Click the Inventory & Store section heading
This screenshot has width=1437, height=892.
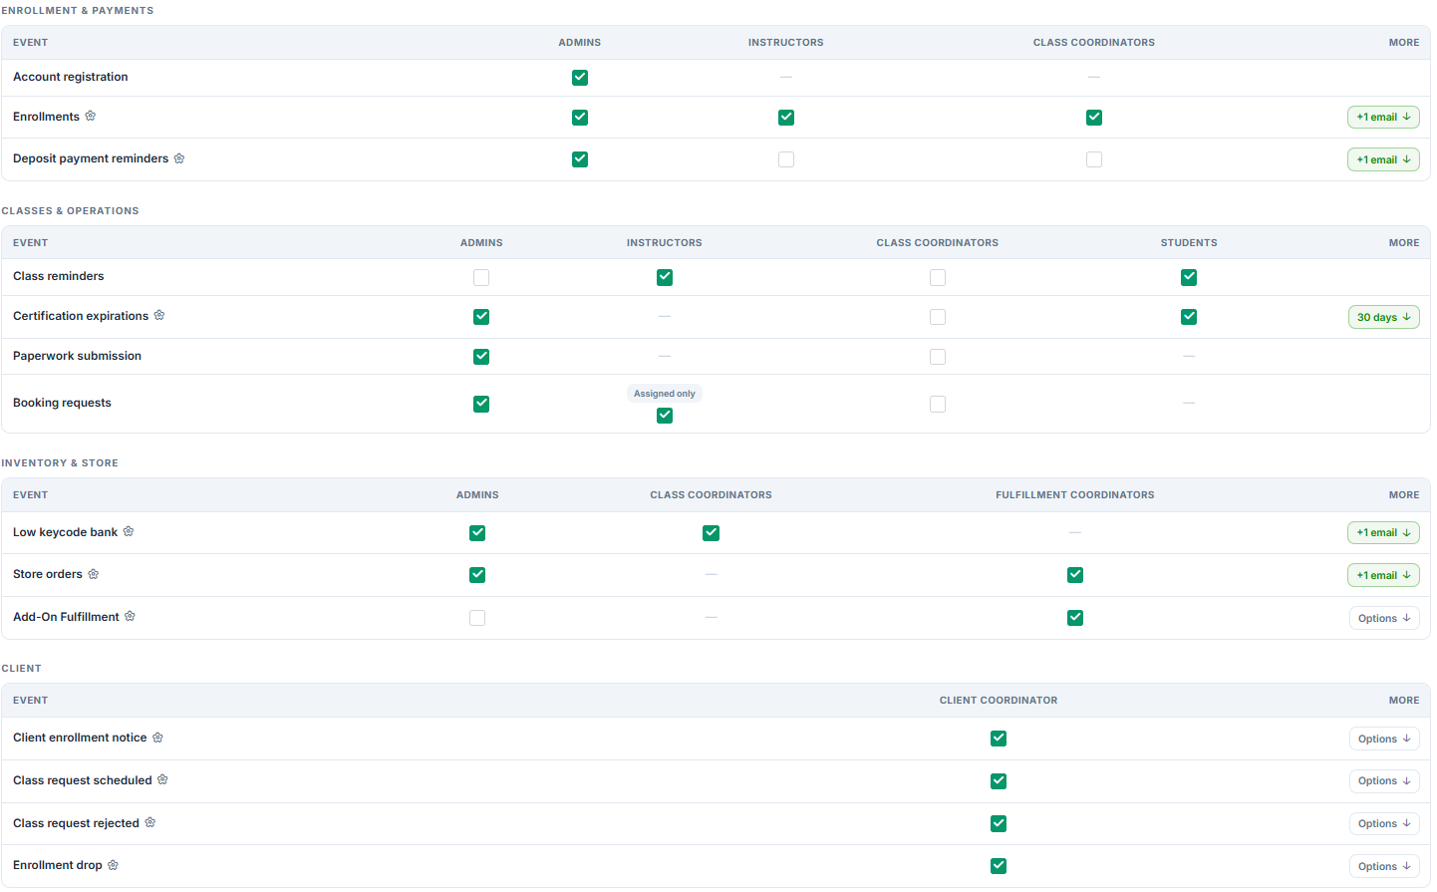click(x=60, y=463)
